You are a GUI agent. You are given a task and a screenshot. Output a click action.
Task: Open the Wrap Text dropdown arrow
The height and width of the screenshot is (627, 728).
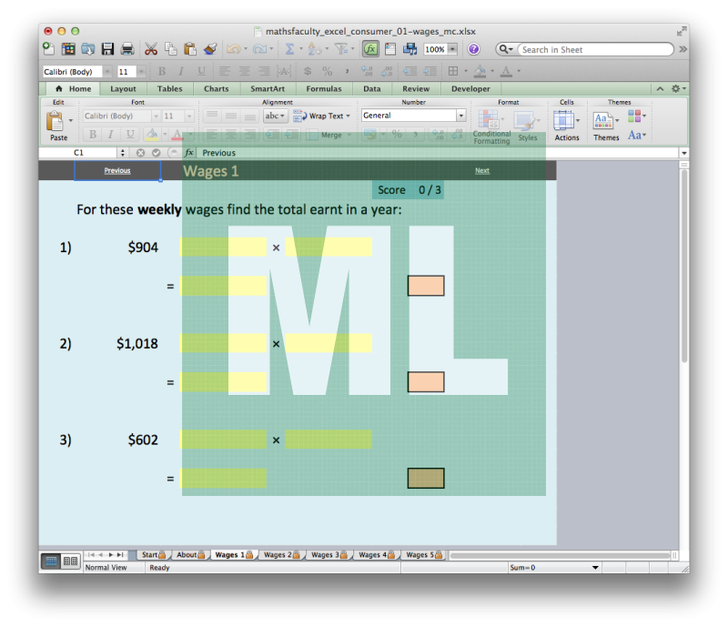(x=349, y=116)
